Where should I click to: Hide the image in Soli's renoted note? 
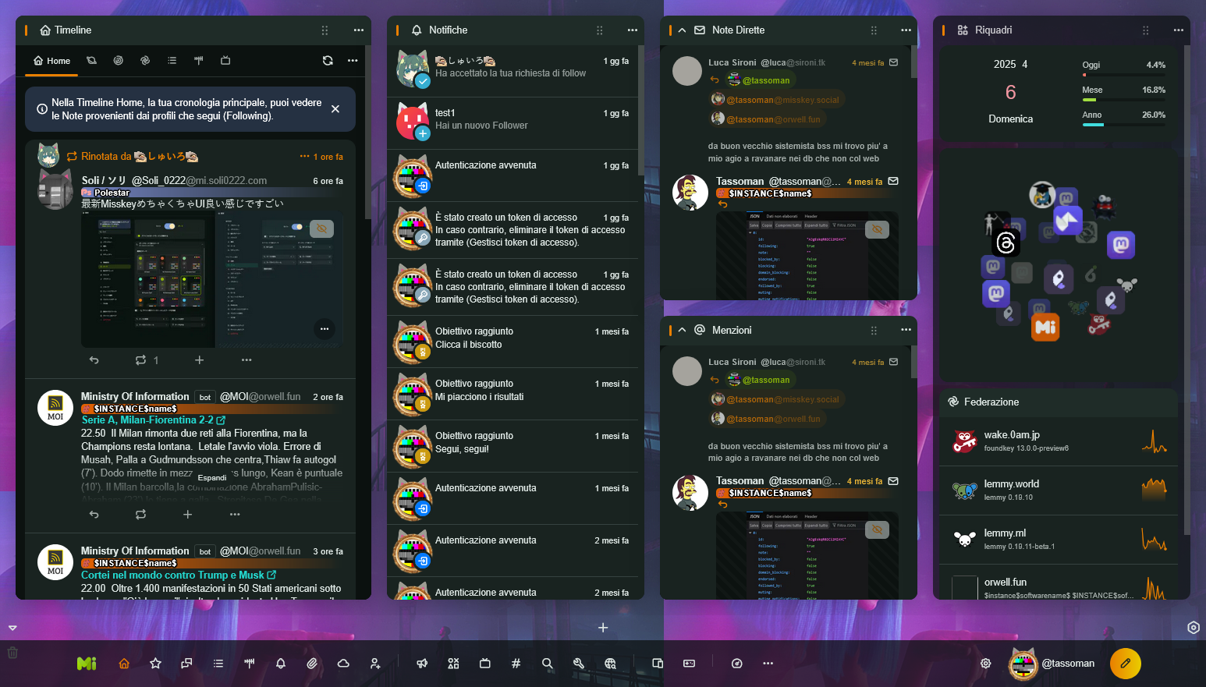tap(321, 228)
